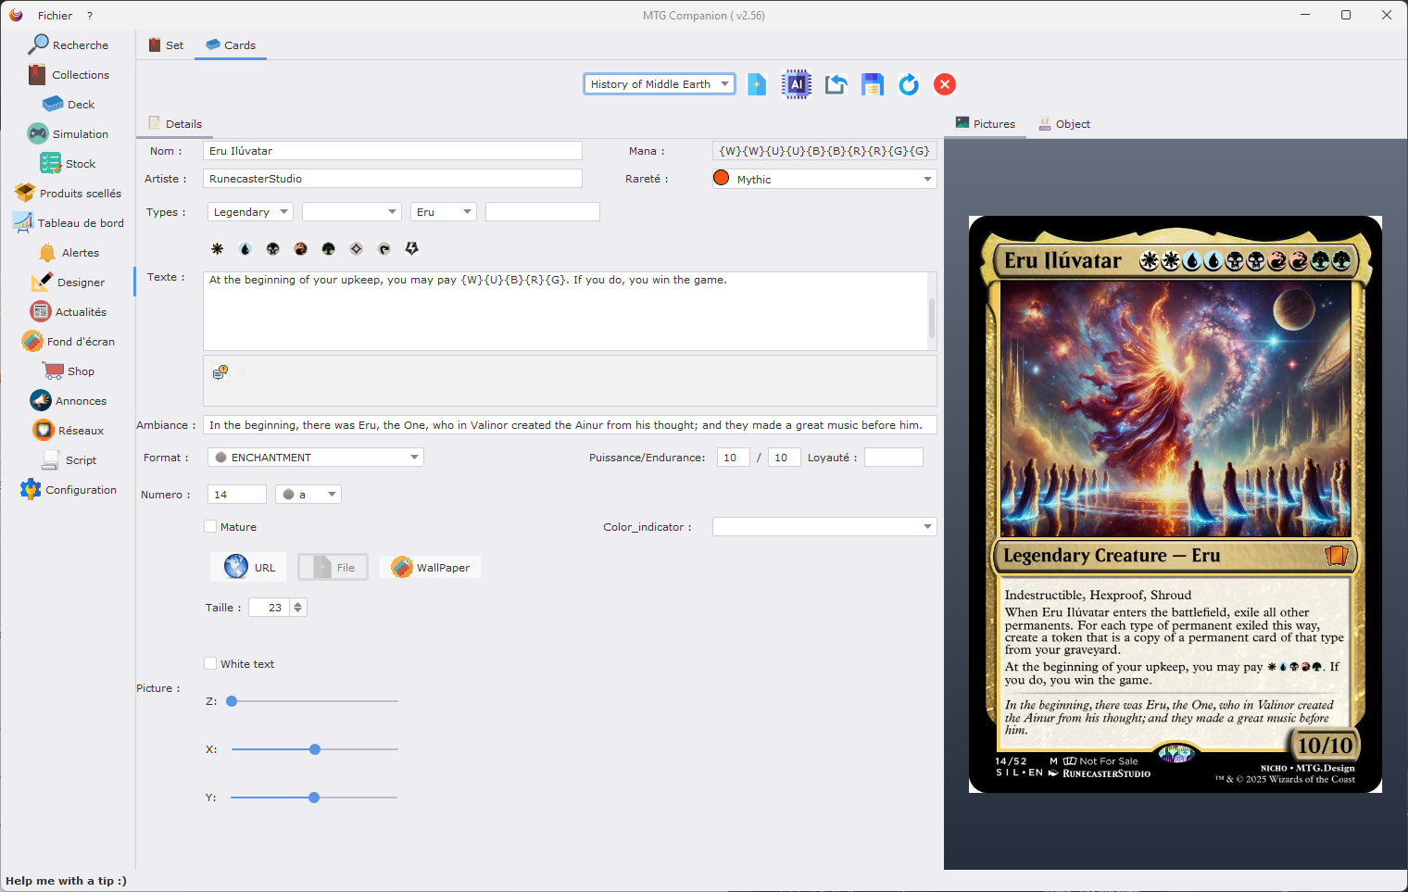
Task: Switch to the Set tab
Action: 167,44
